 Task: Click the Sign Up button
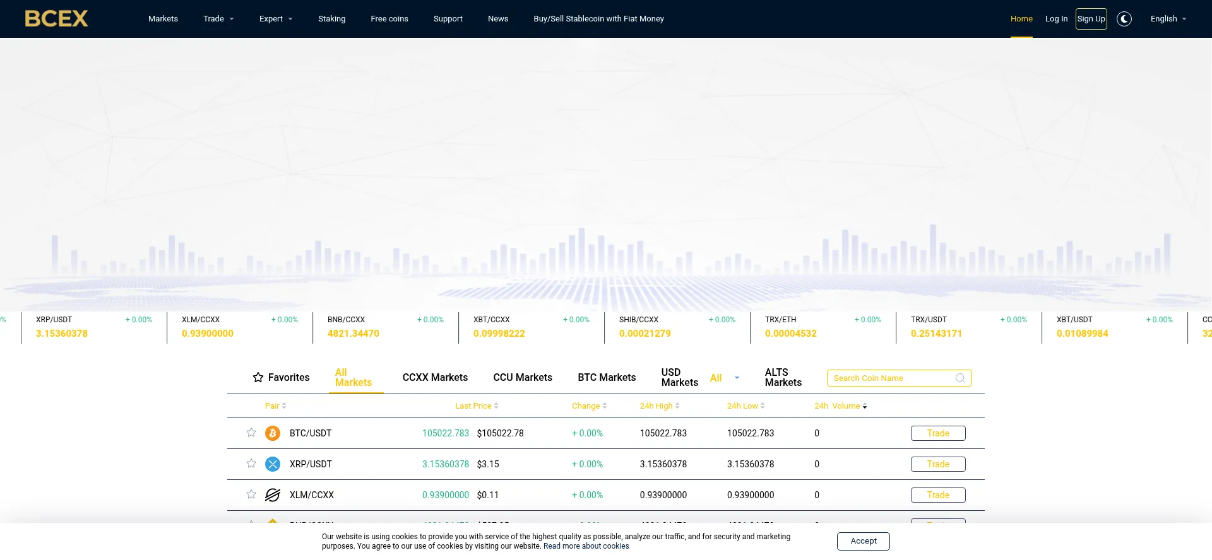pos(1091,19)
